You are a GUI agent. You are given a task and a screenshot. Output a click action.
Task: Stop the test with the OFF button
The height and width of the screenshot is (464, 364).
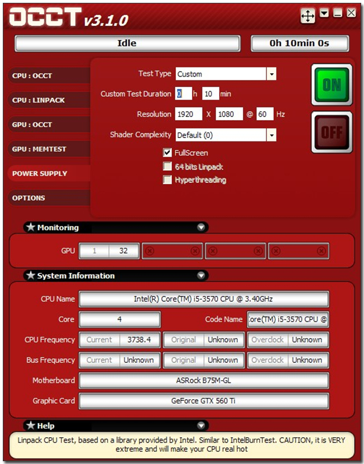pos(332,132)
